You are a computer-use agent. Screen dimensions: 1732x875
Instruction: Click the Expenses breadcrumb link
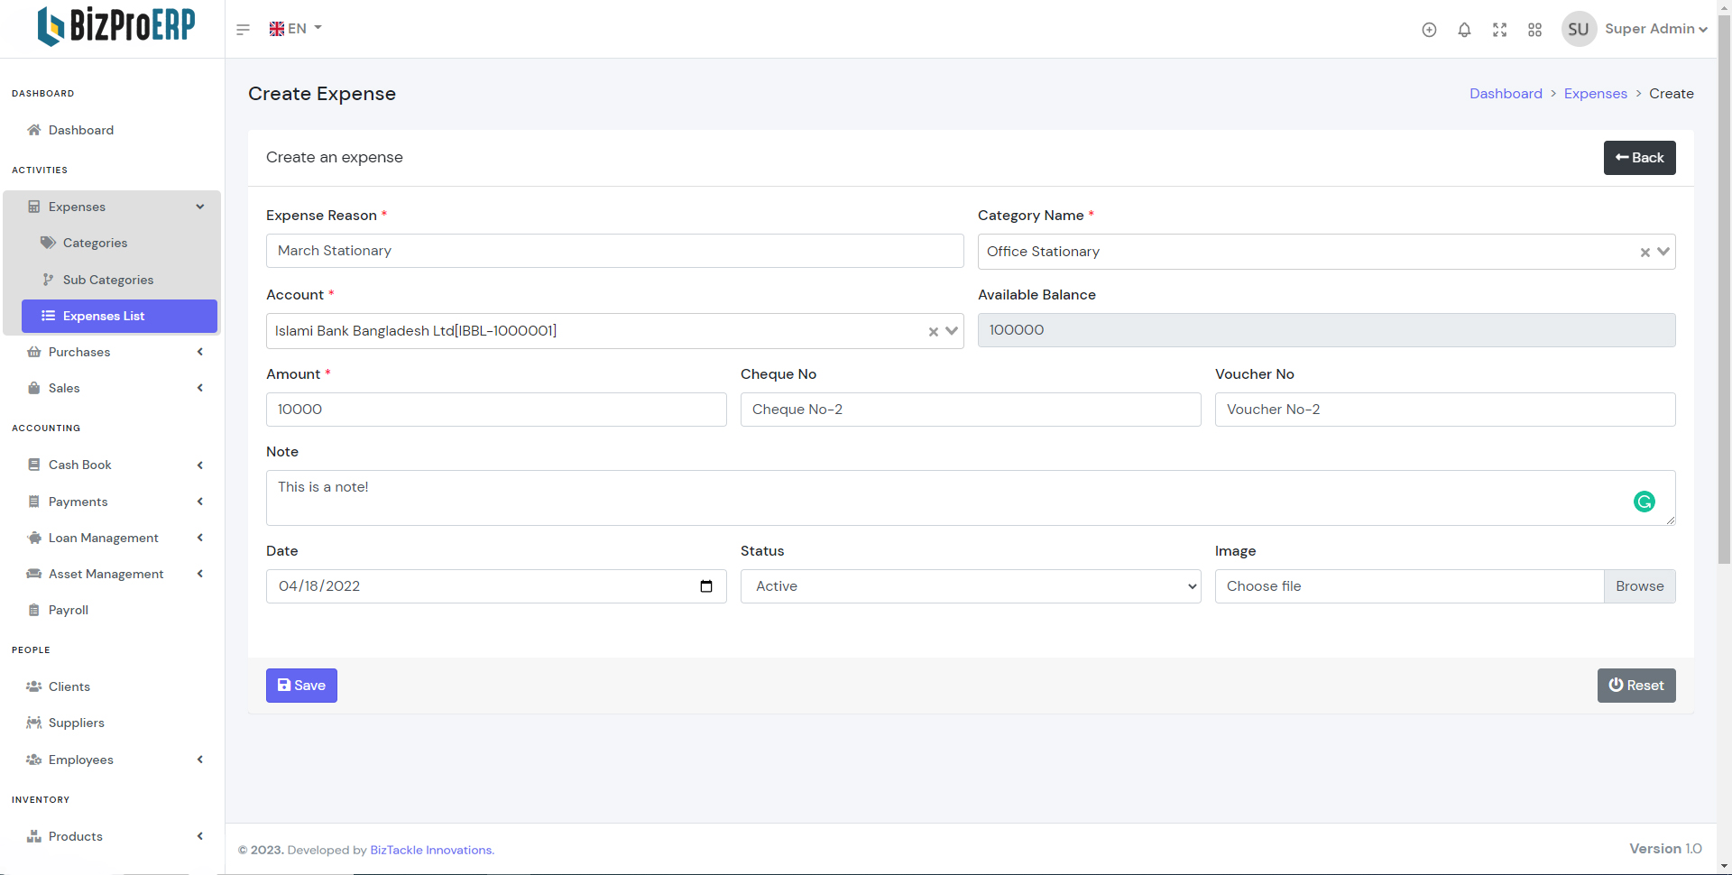1595,94
